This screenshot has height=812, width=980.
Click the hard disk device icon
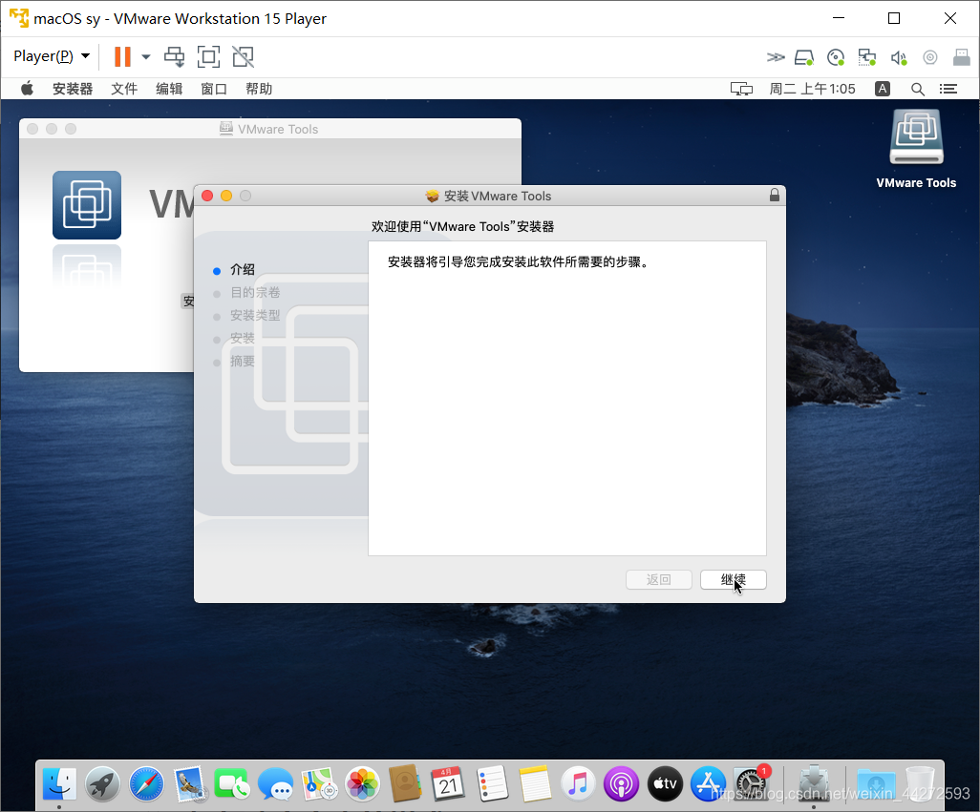coord(804,57)
